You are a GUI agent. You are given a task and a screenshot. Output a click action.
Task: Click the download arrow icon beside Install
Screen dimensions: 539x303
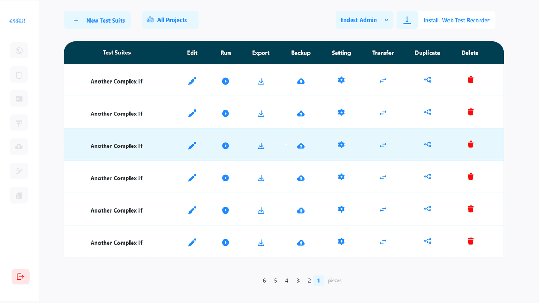[x=407, y=20]
